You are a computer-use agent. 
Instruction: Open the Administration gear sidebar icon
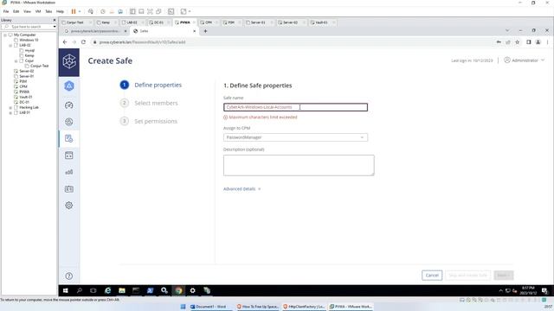tap(69, 206)
